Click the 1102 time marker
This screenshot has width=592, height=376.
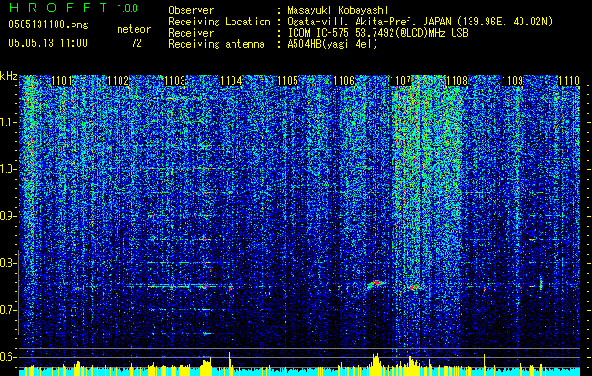(x=118, y=81)
